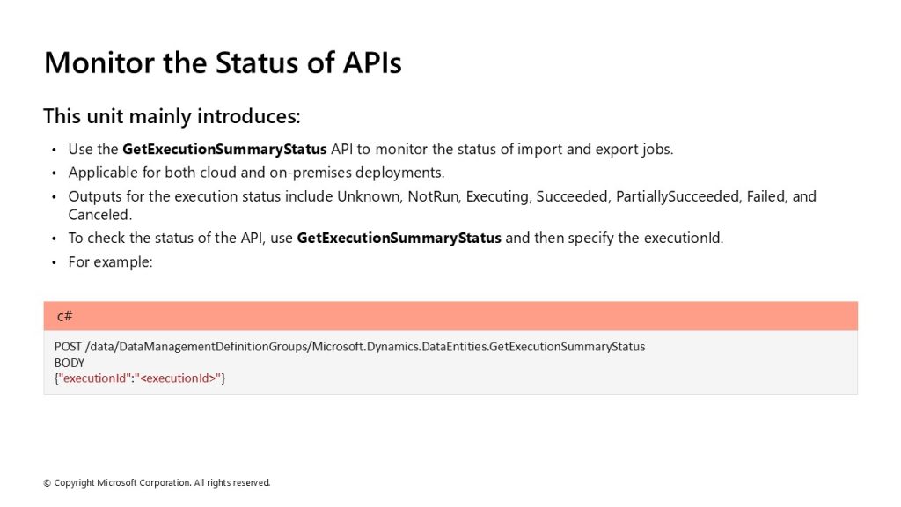Image resolution: width=901 pixels, height=507 pixels.
Task: Select the subtitle This unit mainly introduces
Action: tap(172, 116)
